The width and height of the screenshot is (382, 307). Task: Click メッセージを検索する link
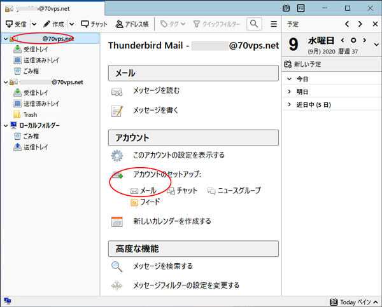163,266
